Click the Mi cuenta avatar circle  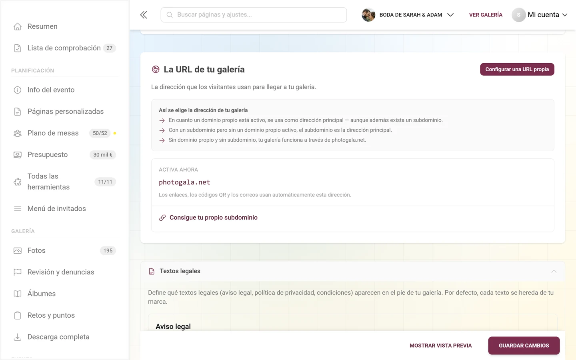(x=519, y=15)
